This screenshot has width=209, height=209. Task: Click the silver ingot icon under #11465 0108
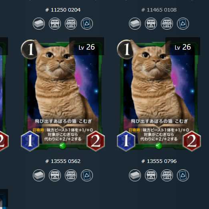tap(135, 24)
